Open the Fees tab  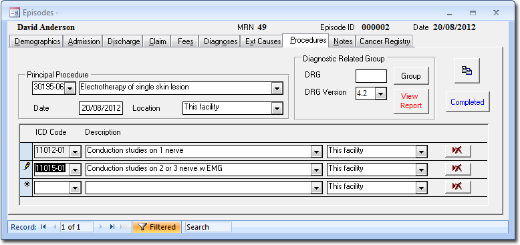pos(185,41)
